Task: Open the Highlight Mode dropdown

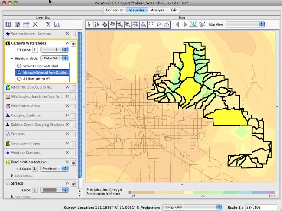Action: point(55,58)
